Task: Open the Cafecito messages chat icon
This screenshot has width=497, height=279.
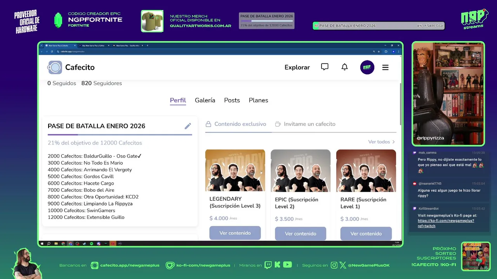Action: coord(325,67)
